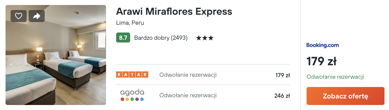The height and width of the screenshot is (110, 389).
Task: Click the green 8.7 rating badge
Action: point(123,38)
